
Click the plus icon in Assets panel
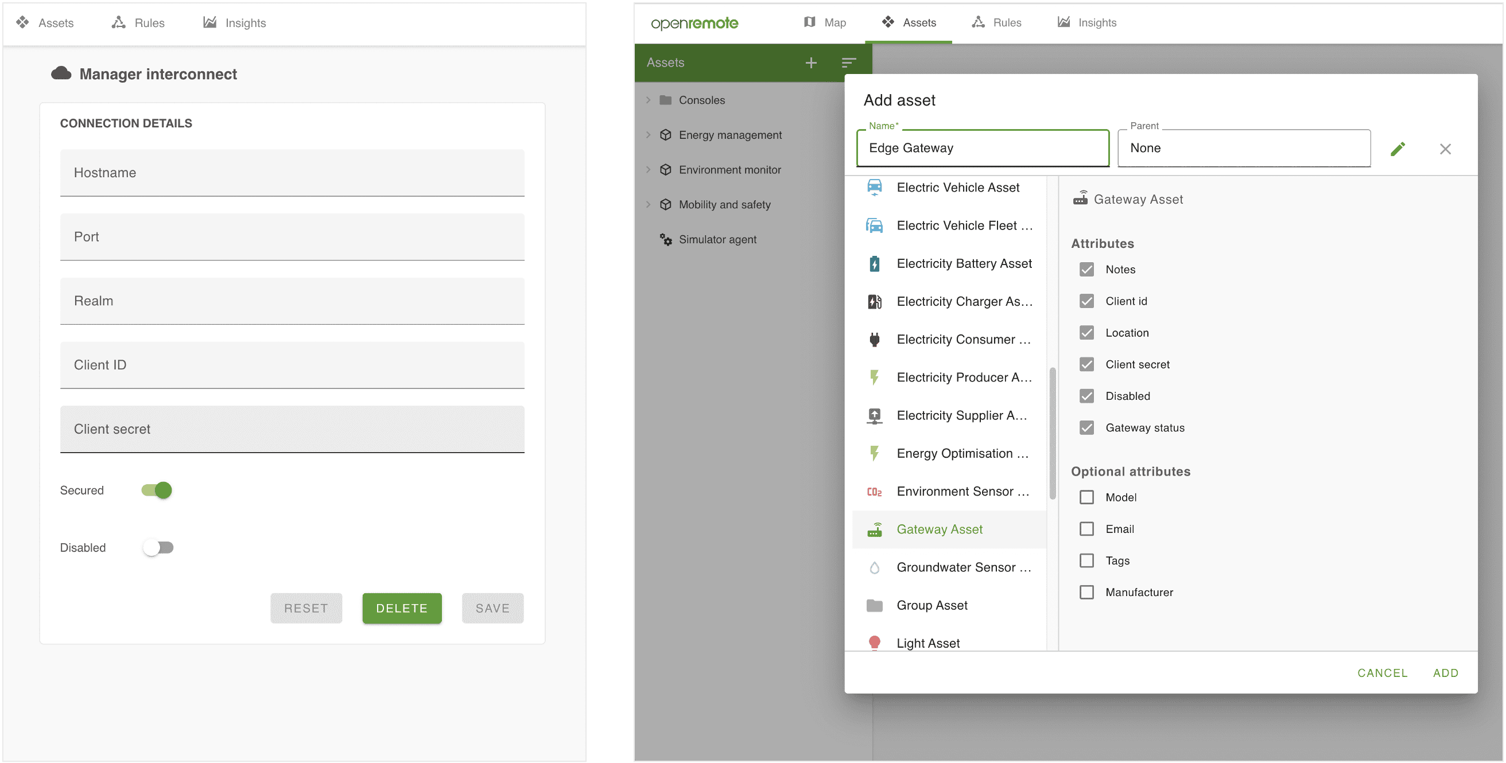tap(810, 63)
